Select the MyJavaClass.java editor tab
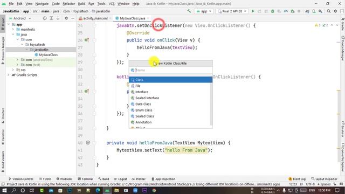Viewport: 345px width, 194px height. [132, 18]
